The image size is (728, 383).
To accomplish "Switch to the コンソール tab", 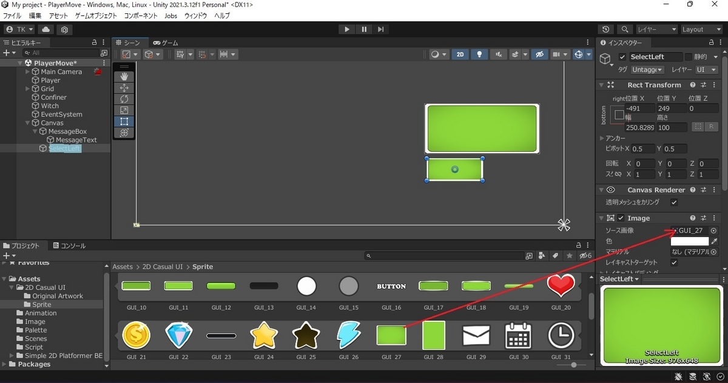I will click(x=69, y=245).
